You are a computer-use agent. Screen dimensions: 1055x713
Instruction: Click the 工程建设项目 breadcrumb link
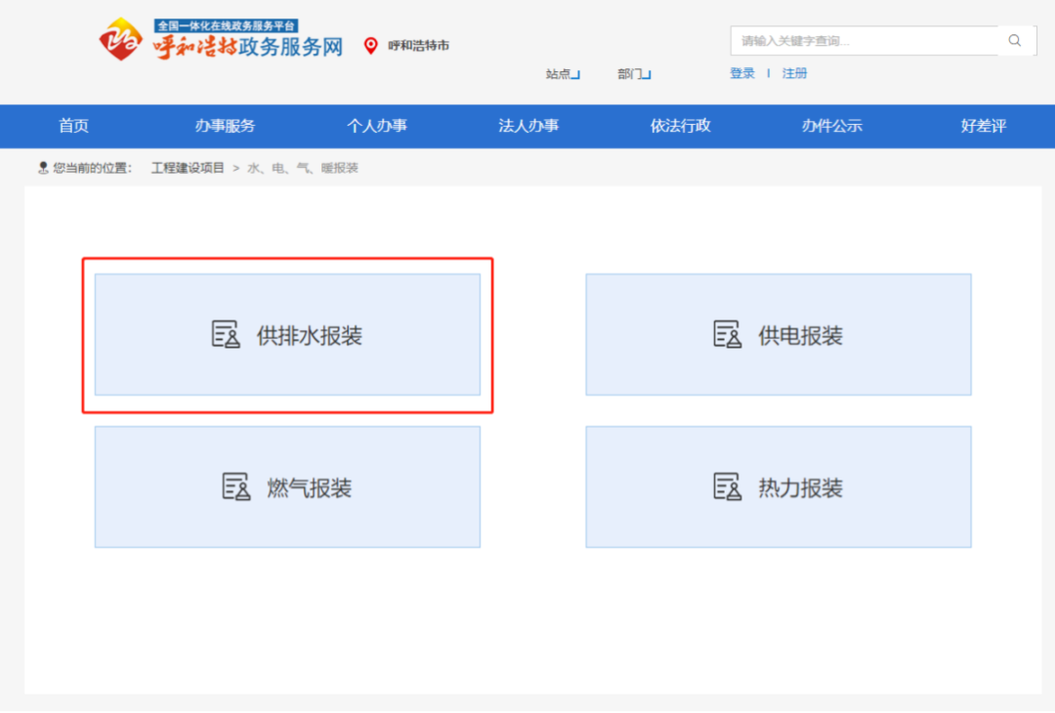pyautogui.click(x=188, y=168)
